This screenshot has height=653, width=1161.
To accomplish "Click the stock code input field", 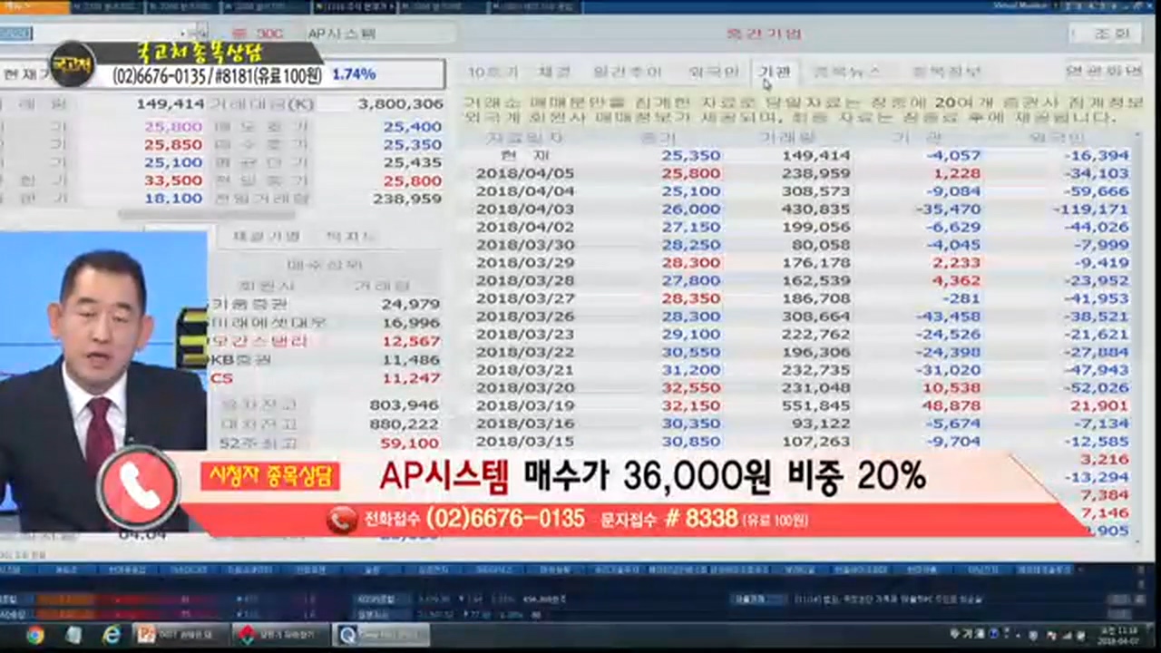I will point(91,34).
